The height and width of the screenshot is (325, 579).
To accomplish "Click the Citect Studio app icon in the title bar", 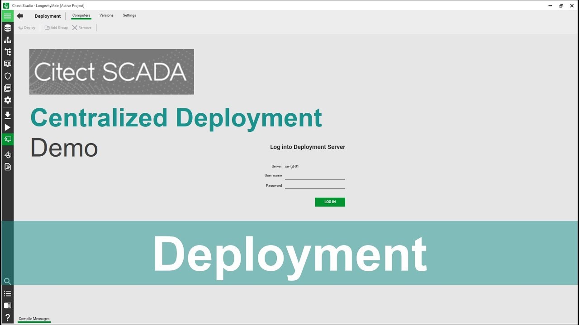I will tap(6, 5).
